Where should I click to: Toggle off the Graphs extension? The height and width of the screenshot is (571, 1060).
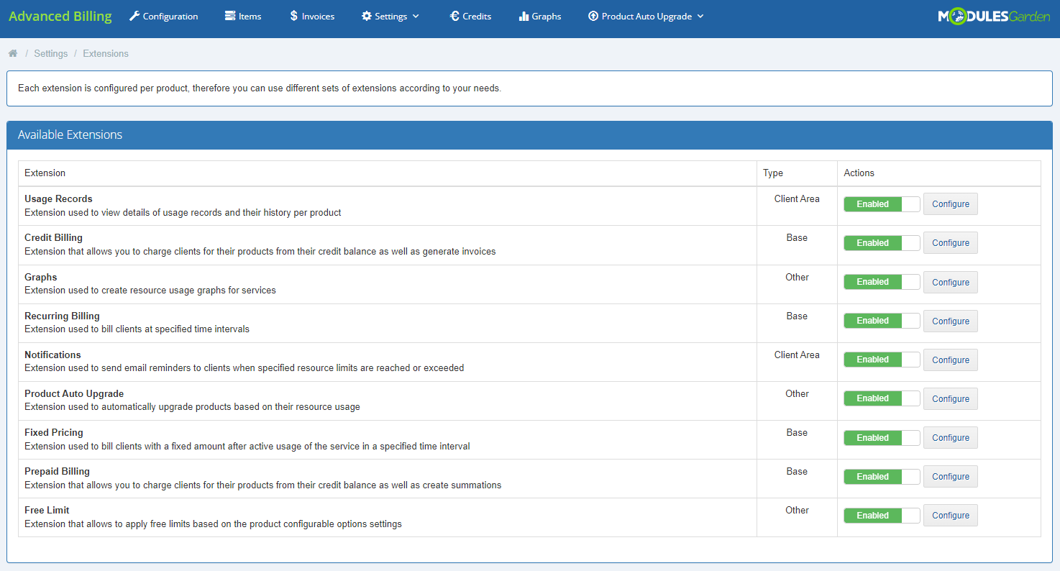coord(881,282)
